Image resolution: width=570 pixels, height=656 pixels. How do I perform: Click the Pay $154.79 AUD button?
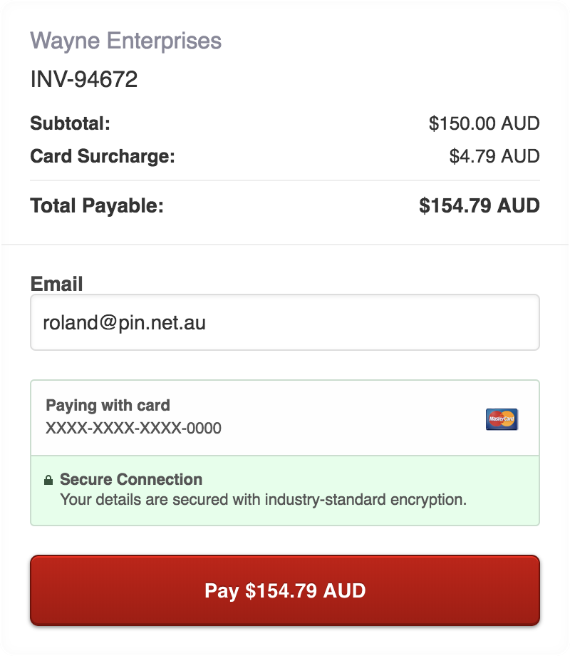point(285,590)
